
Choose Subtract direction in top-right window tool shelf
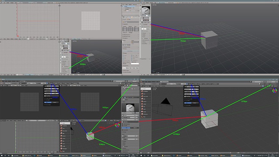pyautogui.click(x=148, y=29)
